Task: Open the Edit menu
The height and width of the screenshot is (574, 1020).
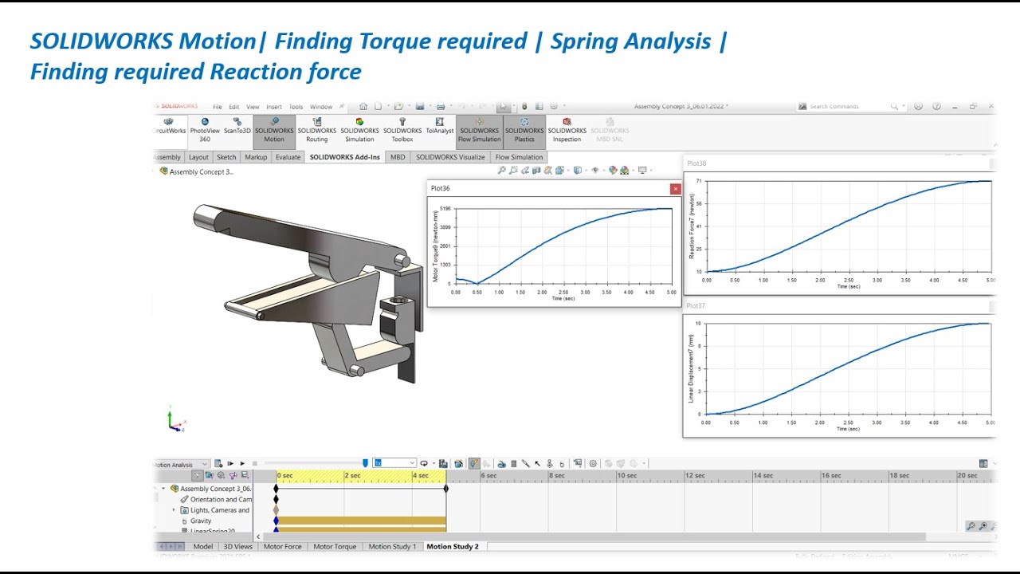Action: (233, 107)
